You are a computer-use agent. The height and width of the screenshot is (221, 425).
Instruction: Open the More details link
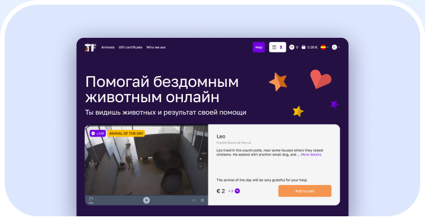[311, 155]
